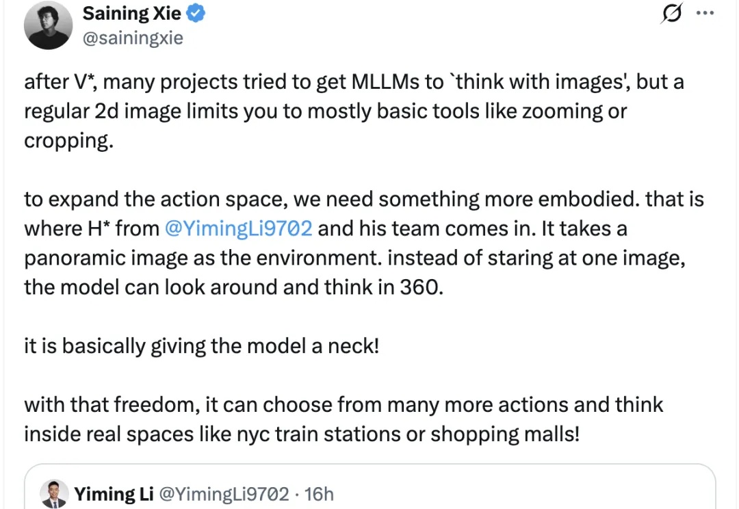Click 'it is basically giving the model a neck!'

201,345
